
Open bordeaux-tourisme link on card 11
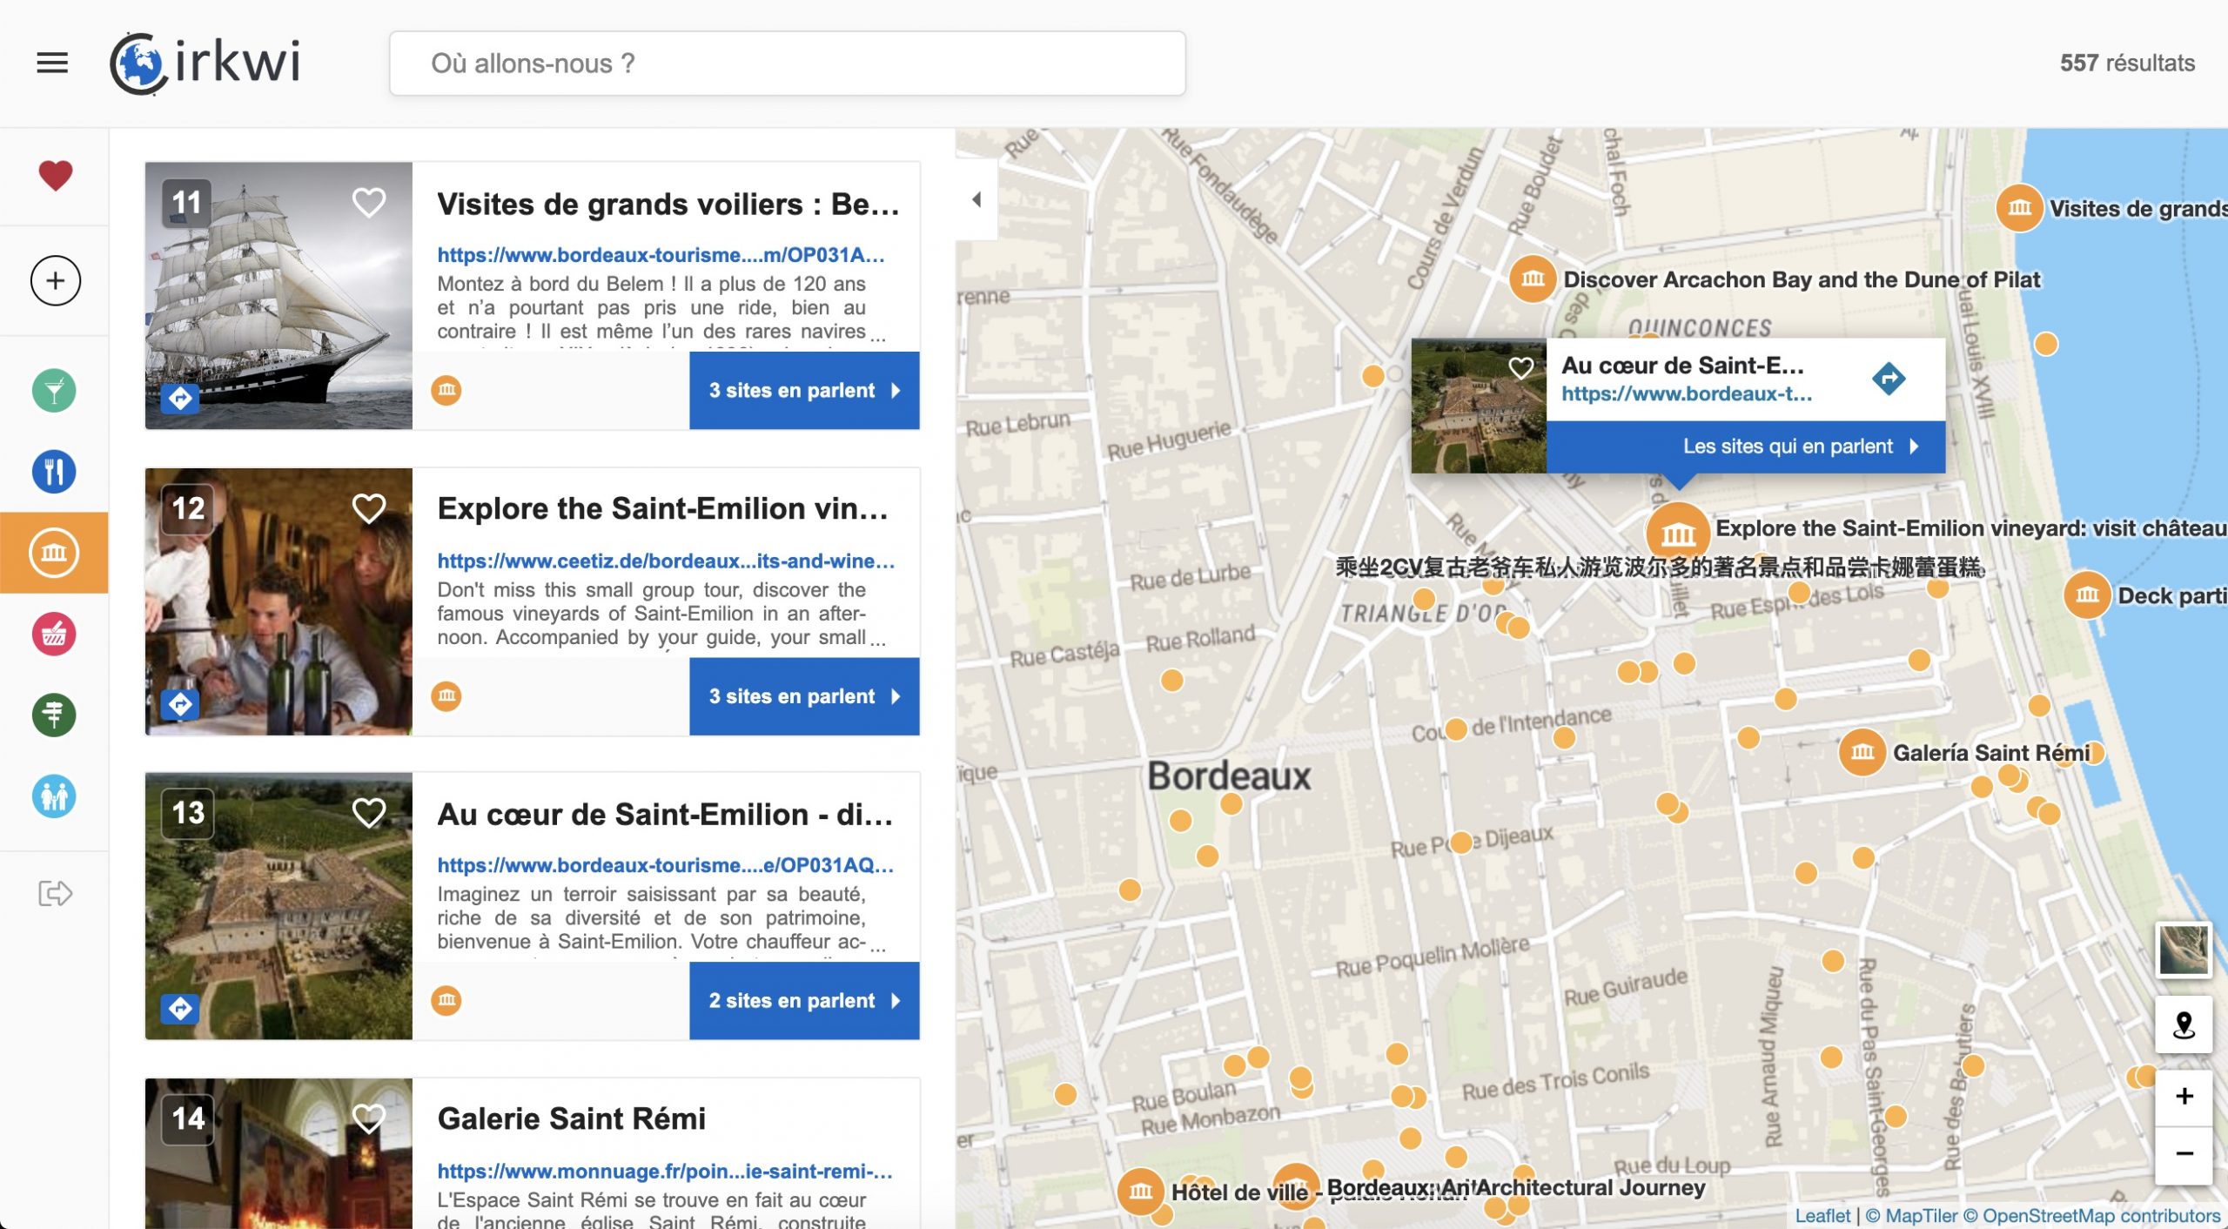coord(661,255)
